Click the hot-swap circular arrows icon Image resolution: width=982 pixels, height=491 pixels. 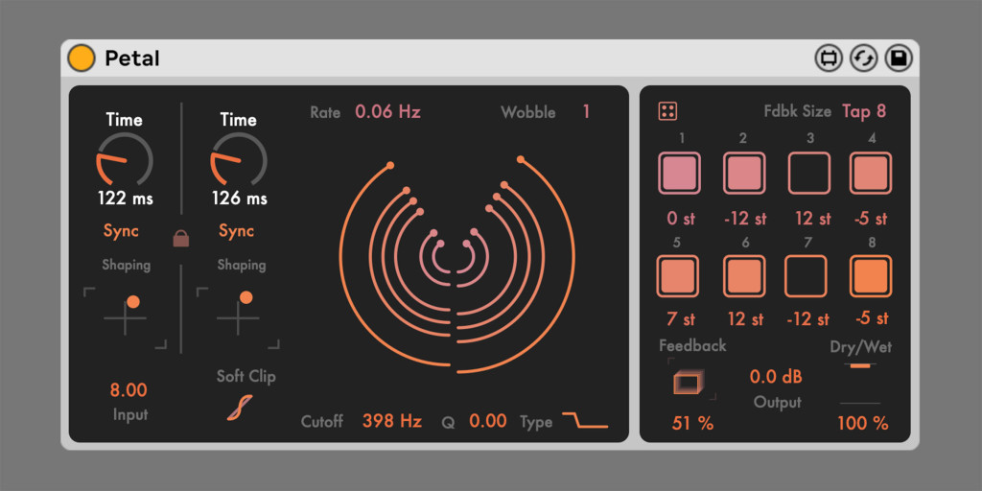coord(864,58)
